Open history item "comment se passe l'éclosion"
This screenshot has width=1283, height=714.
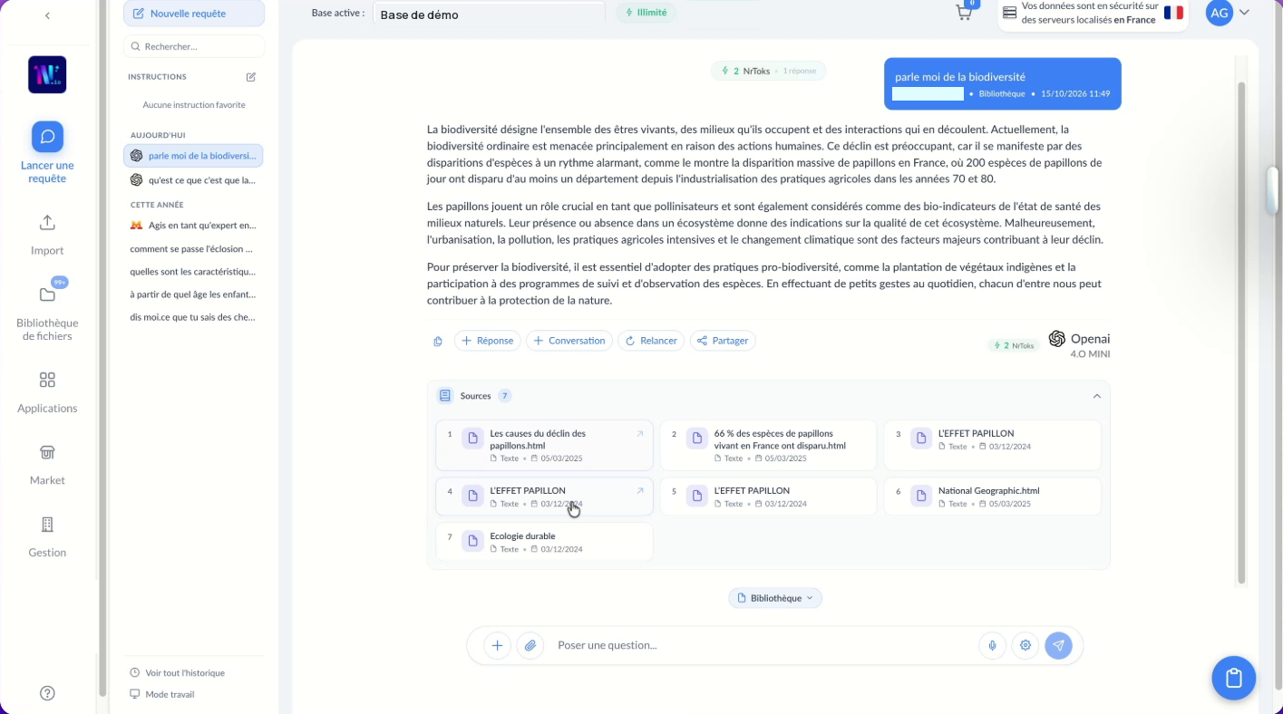pyautogui.click(x=193, y=248)
